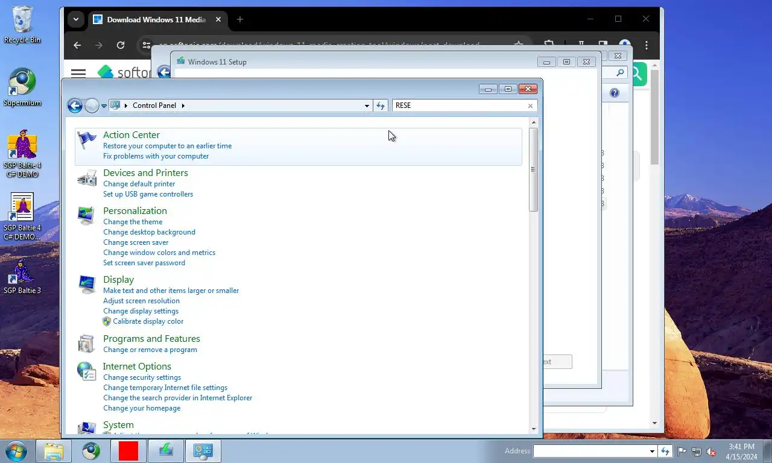Viewport: 772px width, 463px height.
Task: Expand the root breadcrumb arrow before Control Panel
Action: pyautogui.click(x=126, y=106)
